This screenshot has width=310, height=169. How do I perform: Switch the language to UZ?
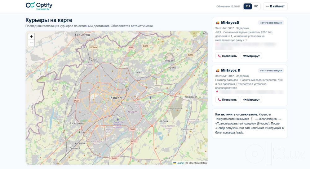(x=256, y=6)
